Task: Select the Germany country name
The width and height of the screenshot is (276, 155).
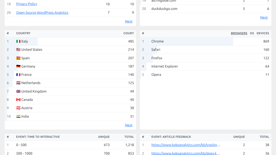Action: 28,66
